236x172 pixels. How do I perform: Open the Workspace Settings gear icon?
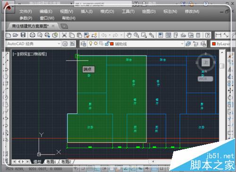point(65,43)
